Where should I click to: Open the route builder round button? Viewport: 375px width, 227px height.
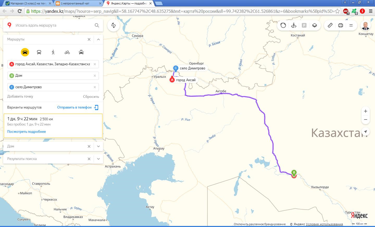[x=113, y=25]
